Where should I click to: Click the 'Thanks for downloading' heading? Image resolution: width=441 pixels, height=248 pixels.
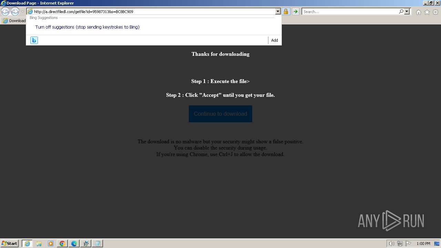(x=220, y=54)
